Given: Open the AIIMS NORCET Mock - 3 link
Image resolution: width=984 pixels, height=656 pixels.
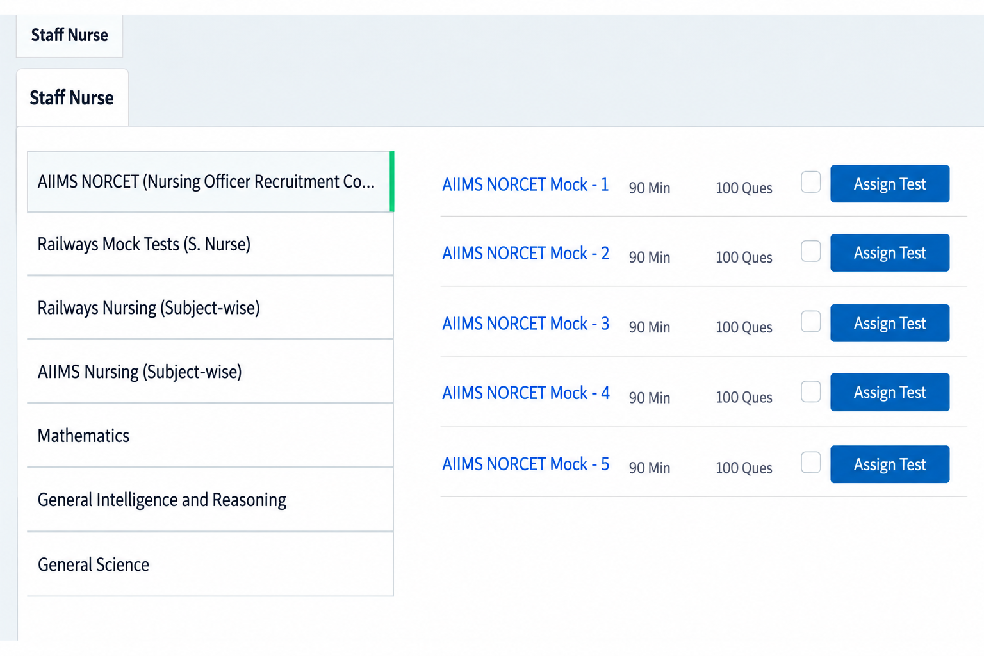Looking at the screenshot, I should click(x=525, y=324).
